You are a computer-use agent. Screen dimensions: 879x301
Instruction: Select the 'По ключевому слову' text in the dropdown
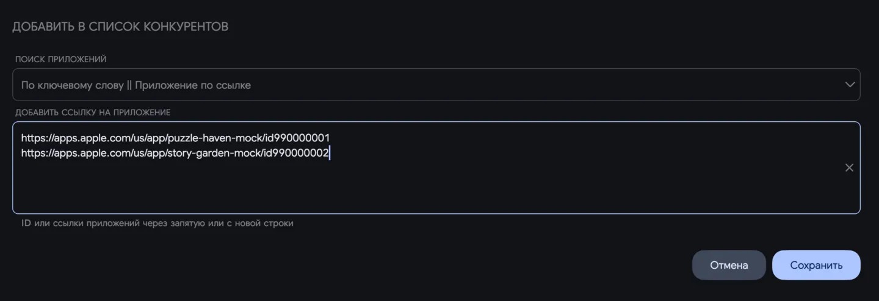pos(73,85)
